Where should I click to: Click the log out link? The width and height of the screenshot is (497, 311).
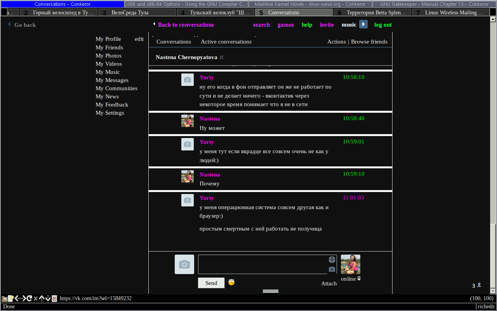(383, 24)
